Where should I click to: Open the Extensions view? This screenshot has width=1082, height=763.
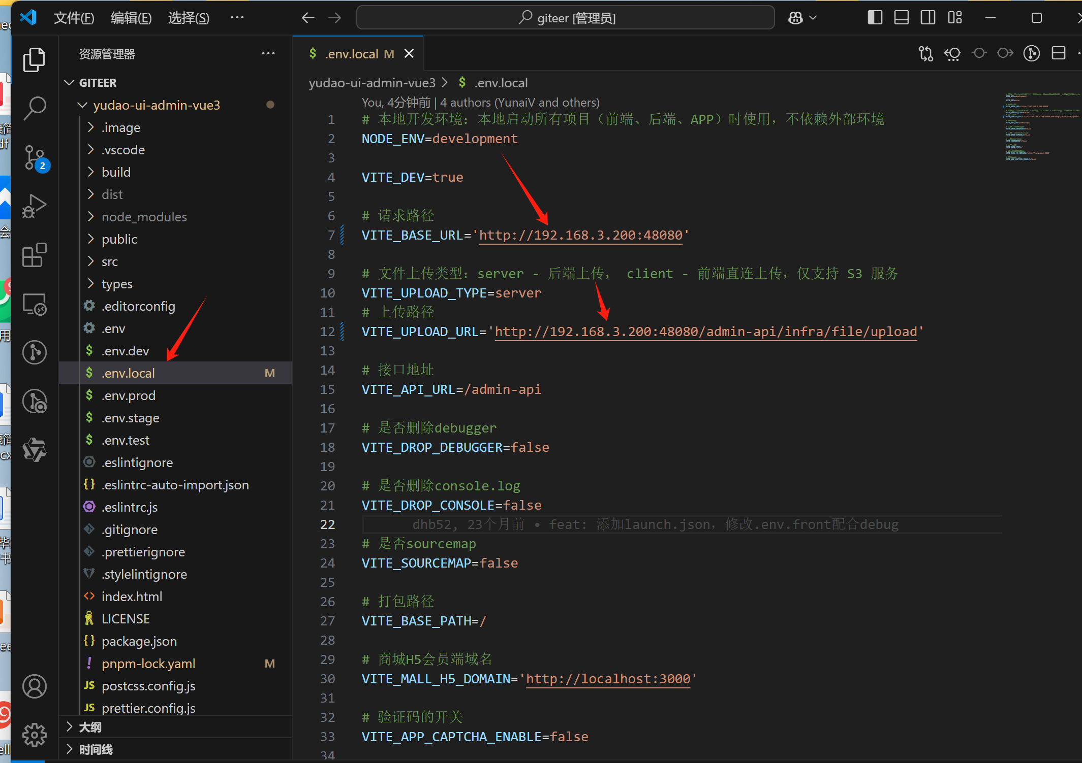coord(35,255)
